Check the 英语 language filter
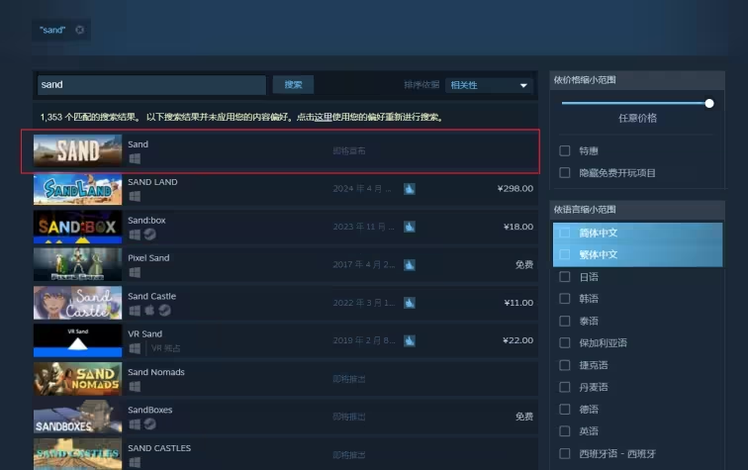This screenshot has height=470, width=748. pos(565,431)
